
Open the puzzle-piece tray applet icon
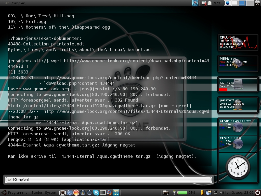click(x=208, y=193)
